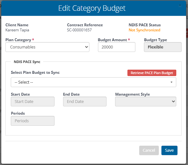Viewport: 188px width, 165px height.
Task: Focus the Budget Amount input field
Action: point(117,47)
